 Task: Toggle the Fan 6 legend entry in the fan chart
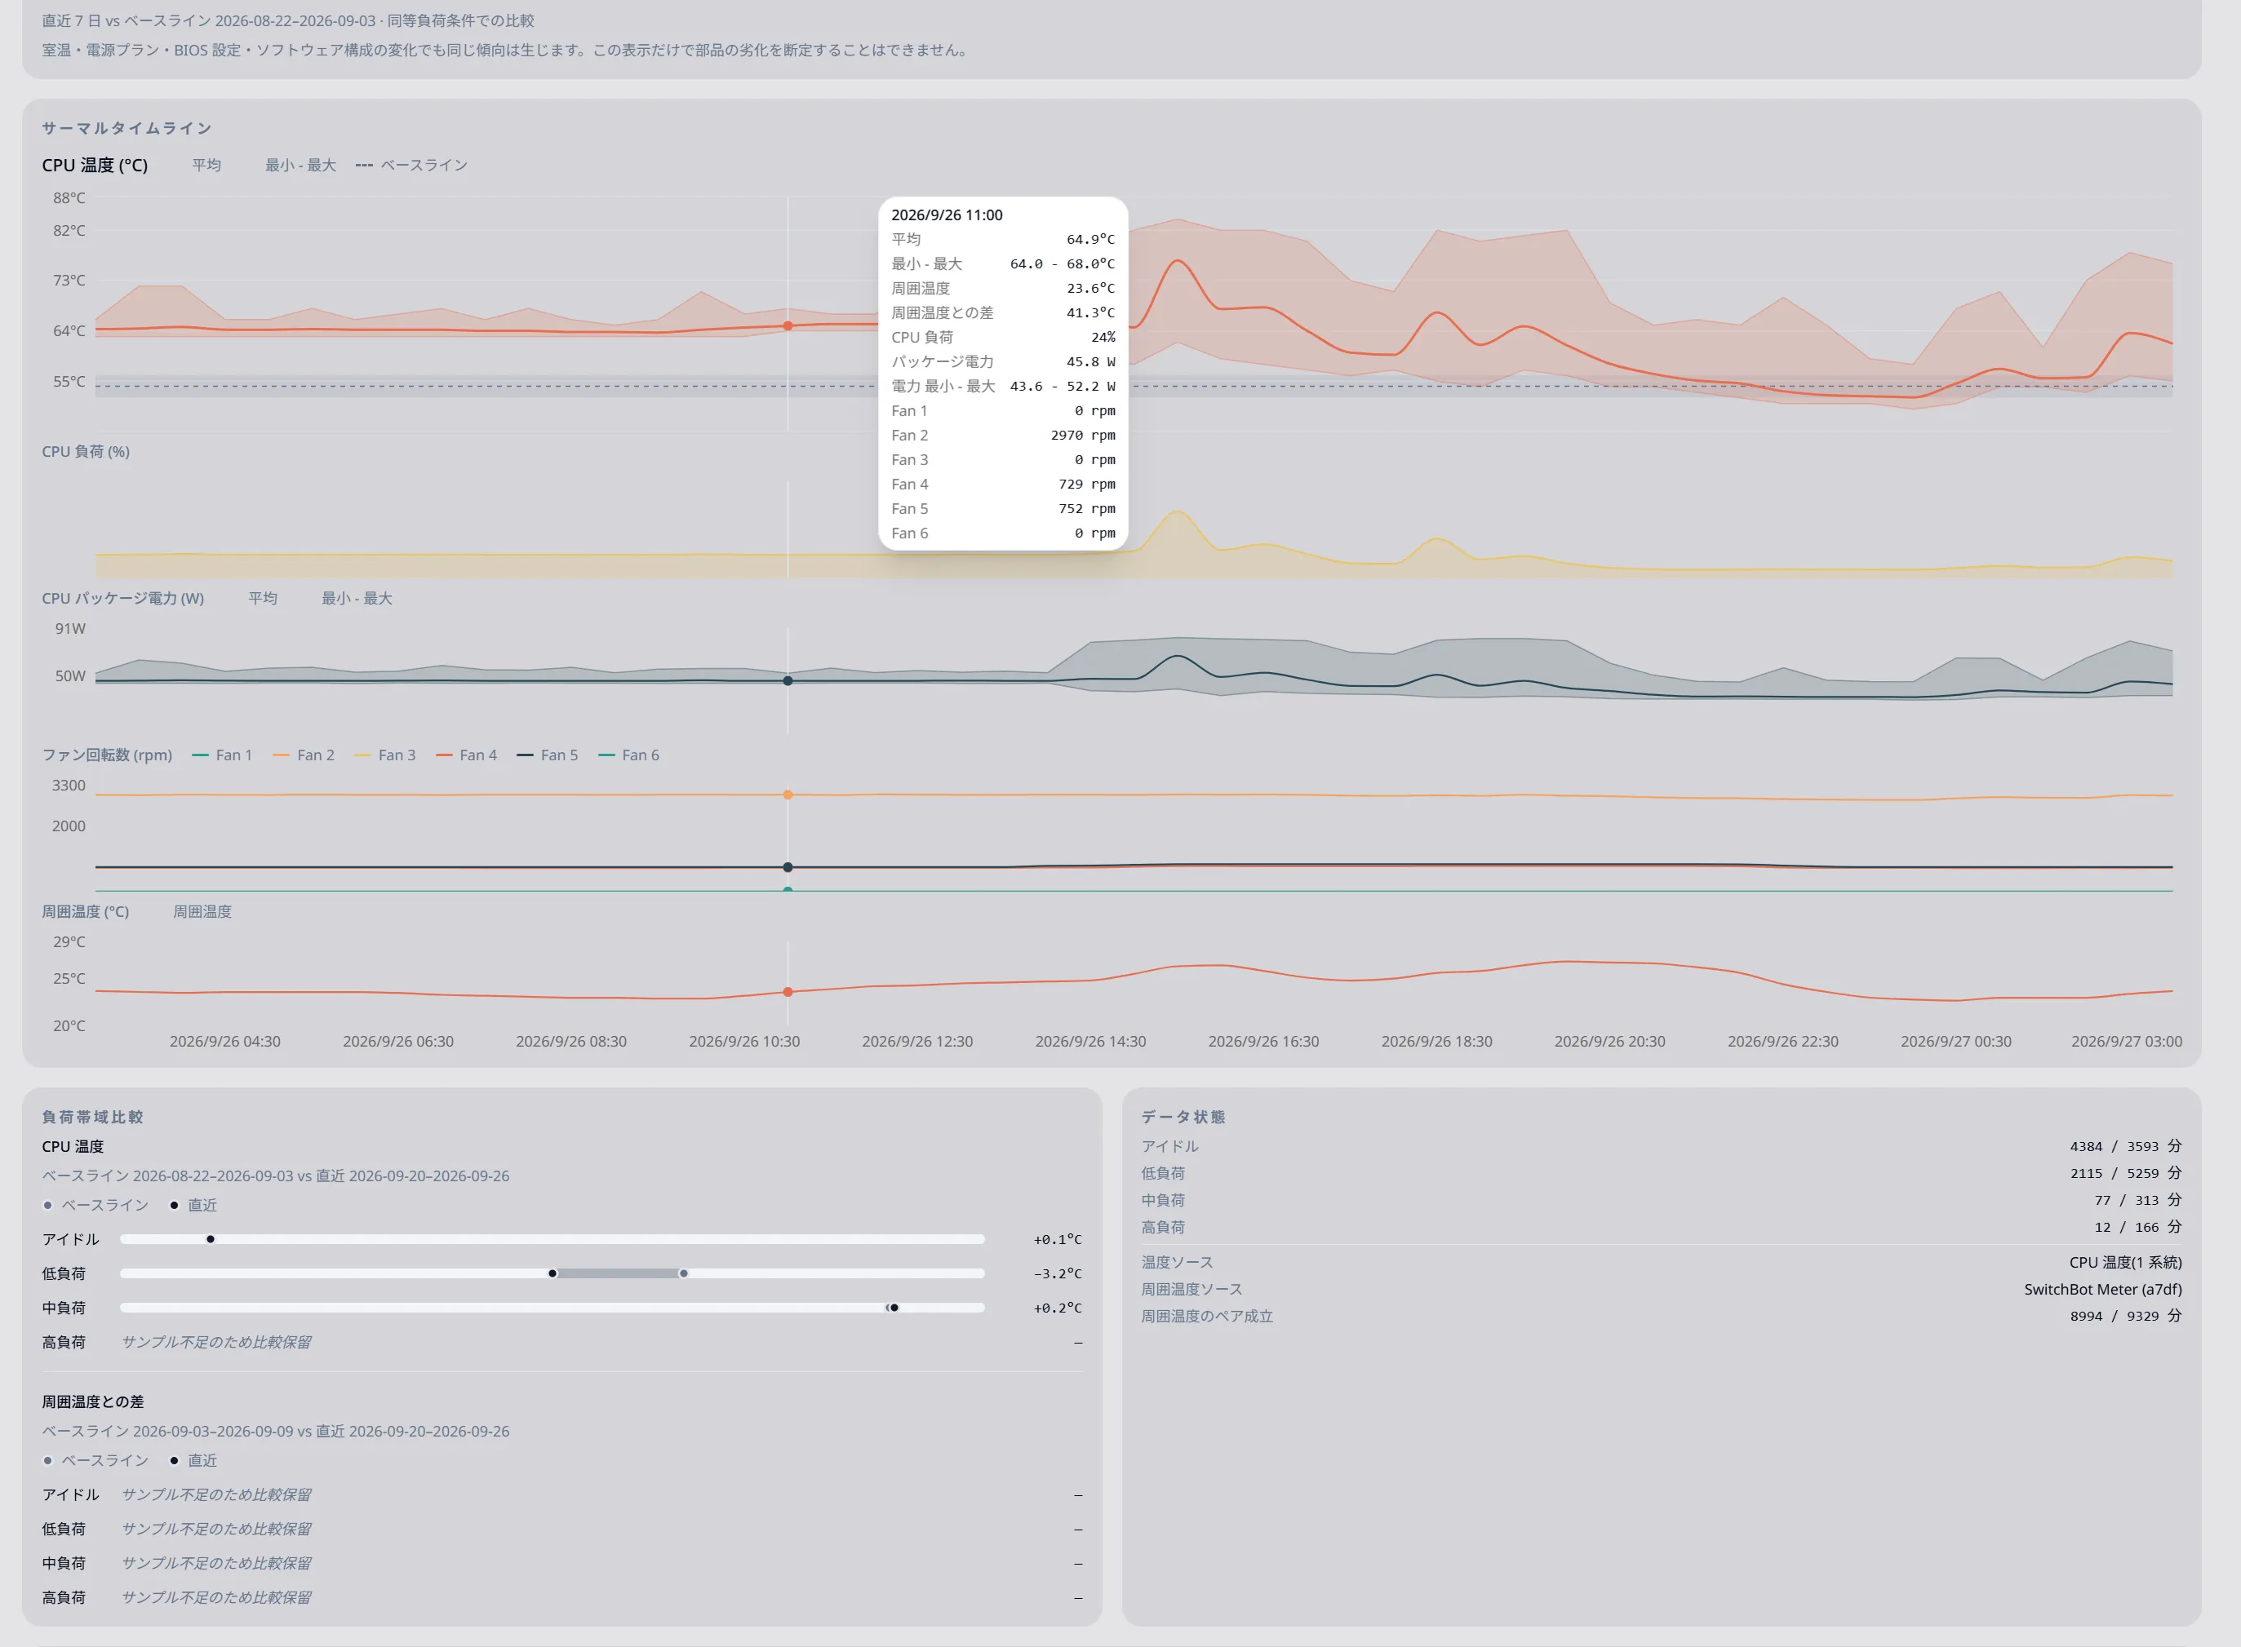click(x=628, y=755)
